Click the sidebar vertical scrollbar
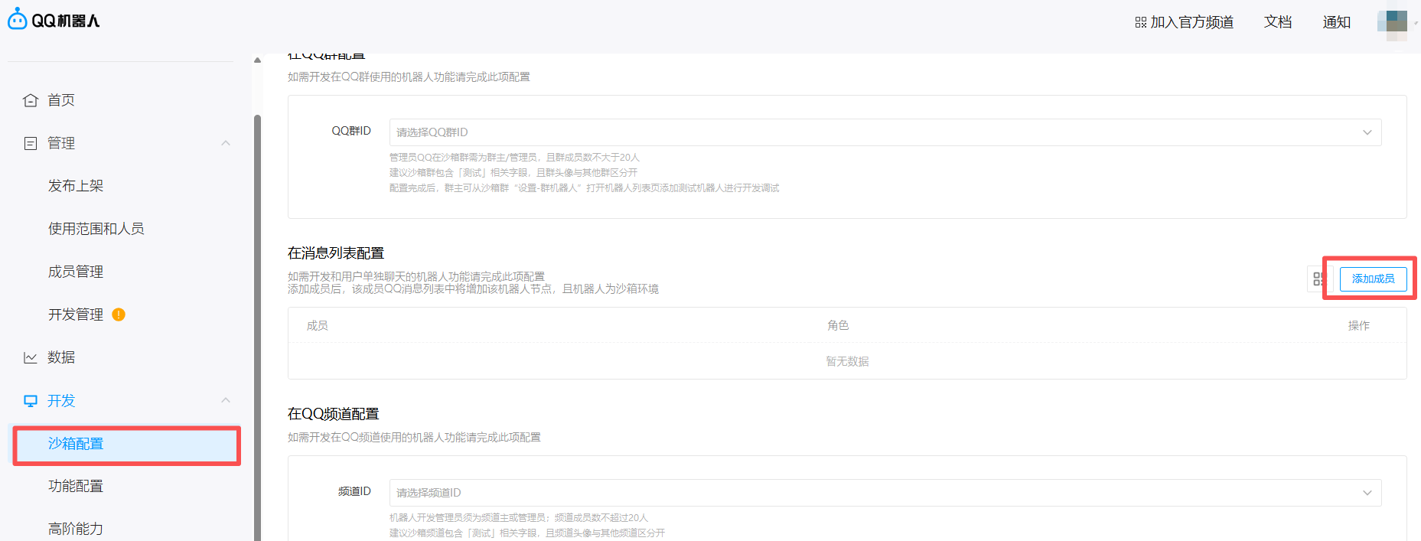The width and height of the screenshot is (1421, 541). tap(257, 328)
